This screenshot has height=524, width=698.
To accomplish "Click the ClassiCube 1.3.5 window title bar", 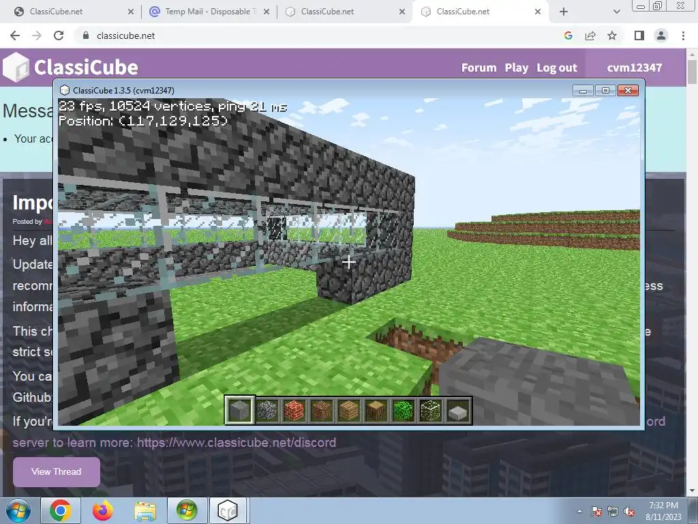I will 312,91.
